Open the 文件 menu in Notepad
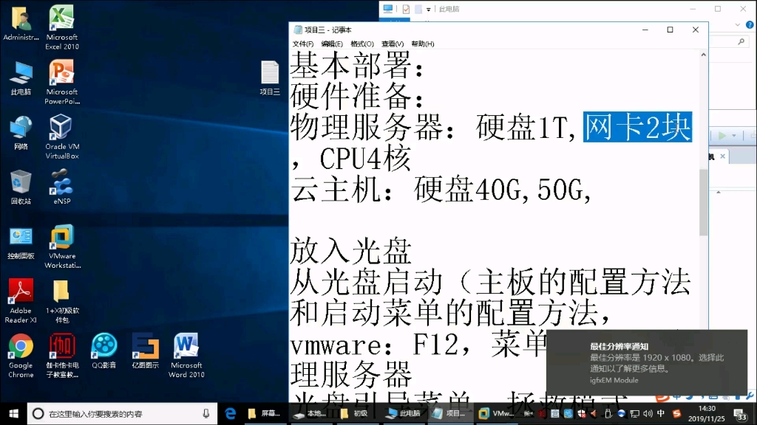 303,44
